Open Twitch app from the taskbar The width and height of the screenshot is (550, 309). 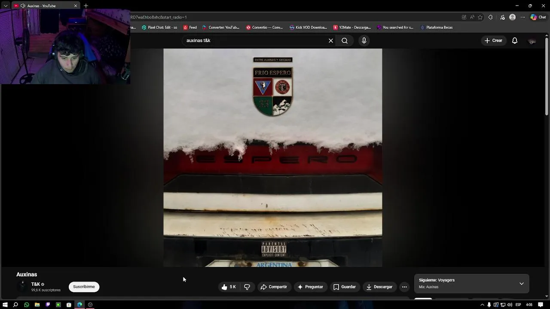[48, 305]
